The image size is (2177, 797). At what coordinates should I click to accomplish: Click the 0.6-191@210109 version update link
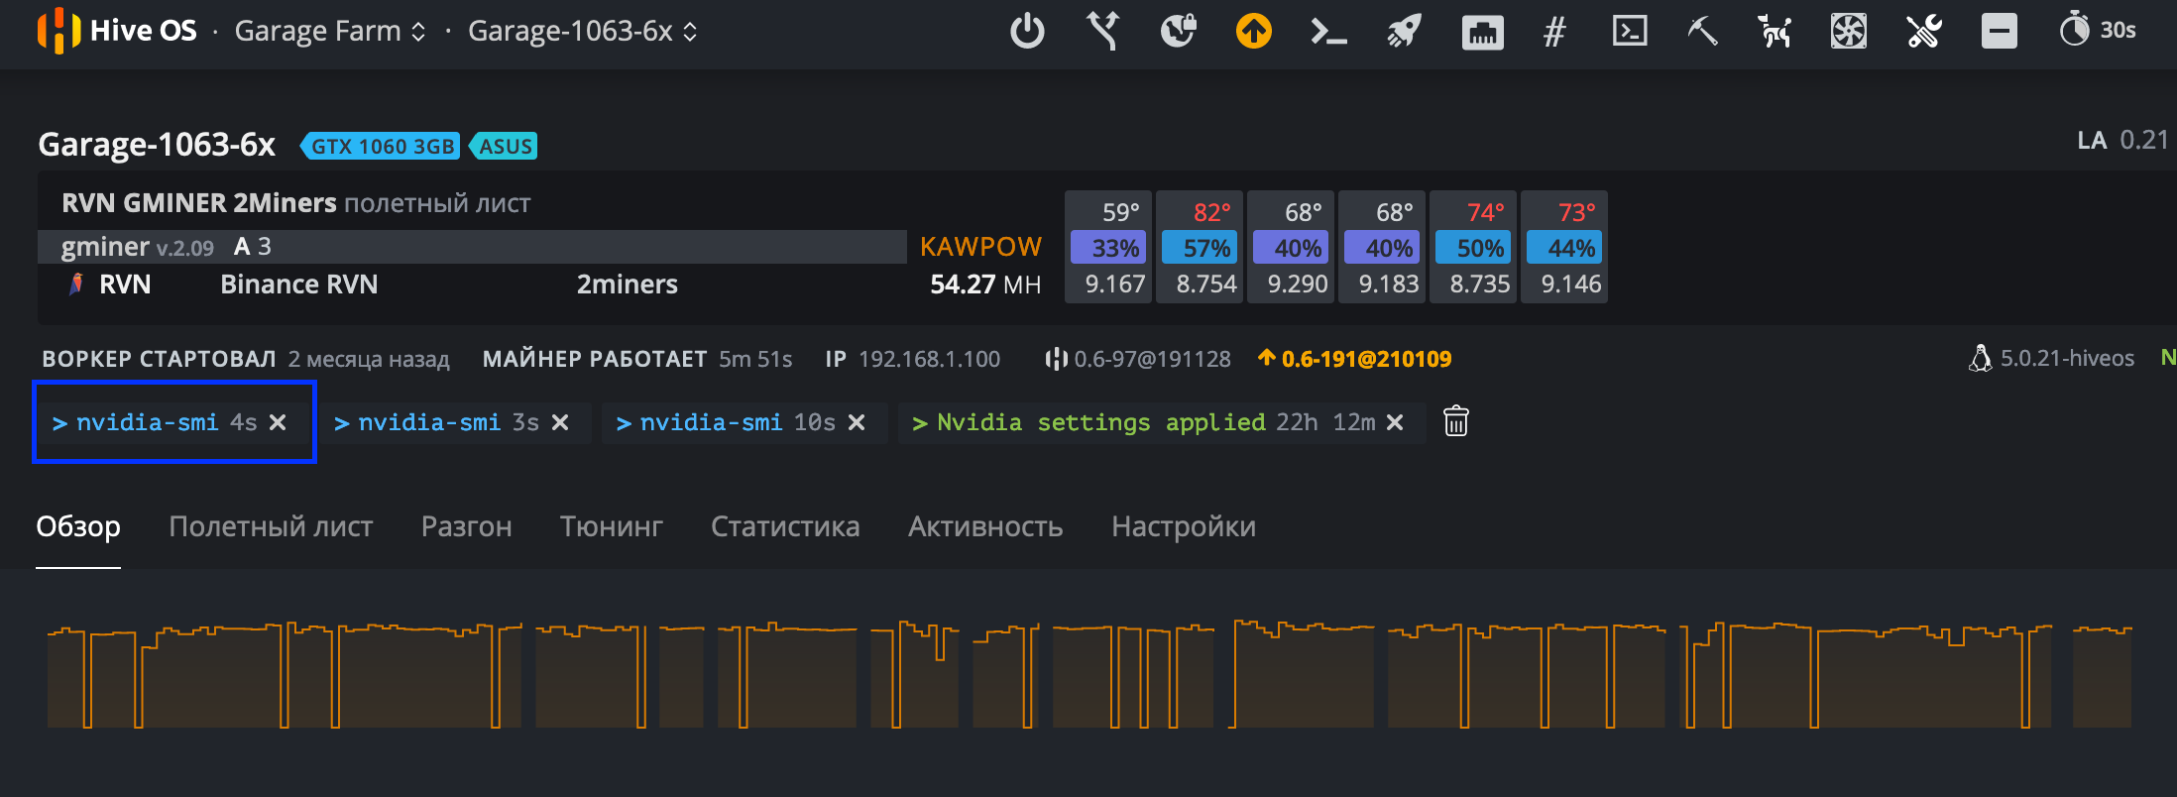pyautogui.click(x=1365, y=359)
